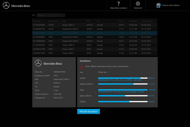Screen dimensions: 190x127
Task: Select table row A2130089599
Action: 95,41
